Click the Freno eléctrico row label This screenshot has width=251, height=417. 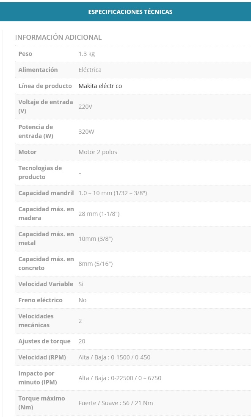coord(40,300)
